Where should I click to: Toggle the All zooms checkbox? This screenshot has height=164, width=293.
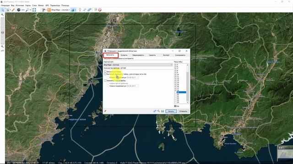175,106
